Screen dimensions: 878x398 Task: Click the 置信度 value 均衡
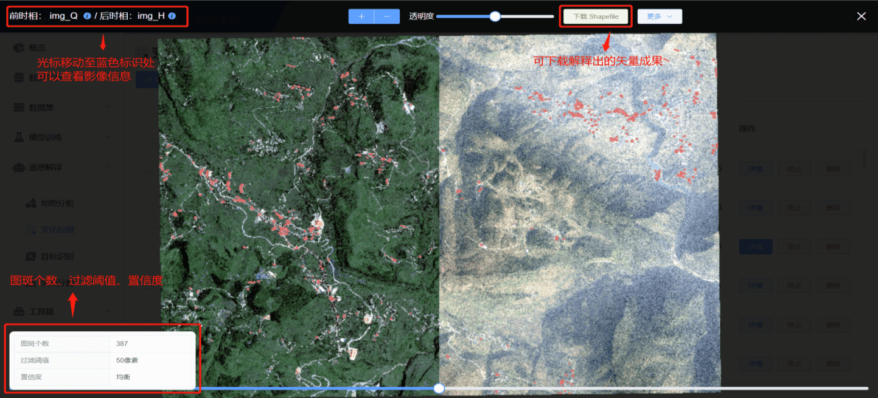point(123,377)
